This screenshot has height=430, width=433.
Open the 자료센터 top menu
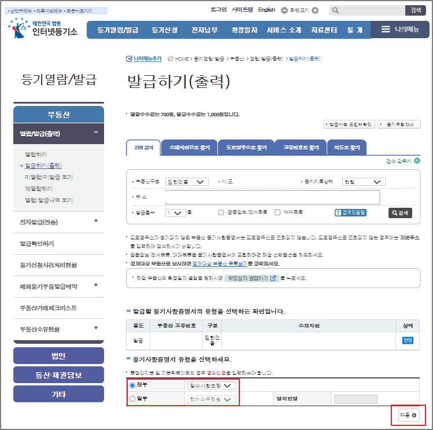tap(324, 30)
